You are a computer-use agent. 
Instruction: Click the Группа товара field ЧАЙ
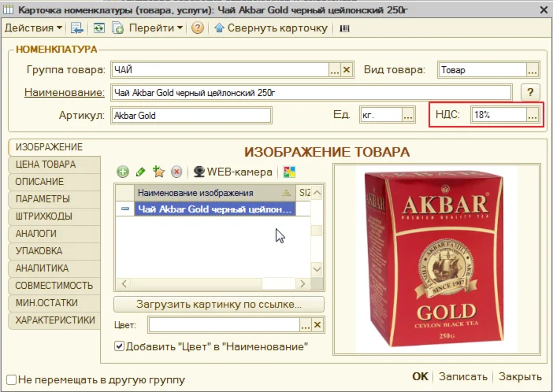[221, 70]
